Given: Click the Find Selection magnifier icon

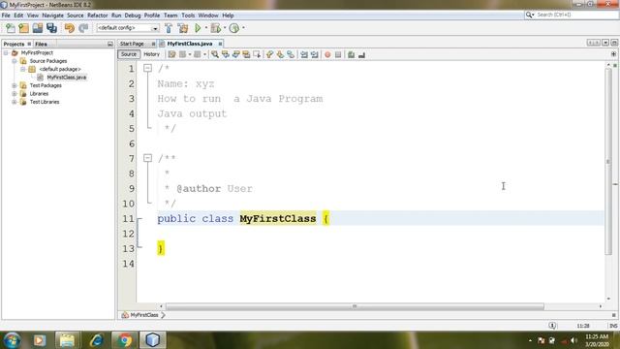Looking at the screenshot, I should tap(215, 54).
